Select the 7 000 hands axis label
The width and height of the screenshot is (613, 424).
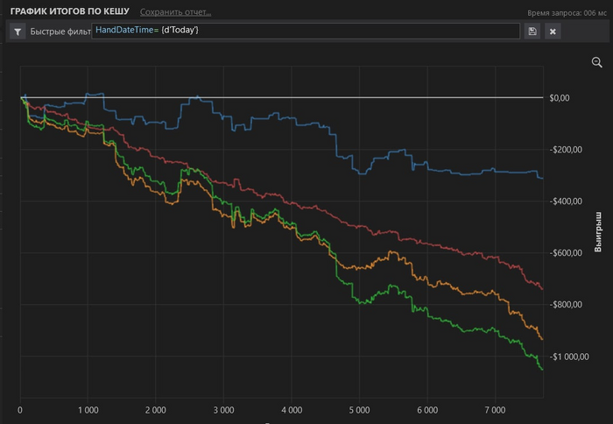click(x=495, y=410)
